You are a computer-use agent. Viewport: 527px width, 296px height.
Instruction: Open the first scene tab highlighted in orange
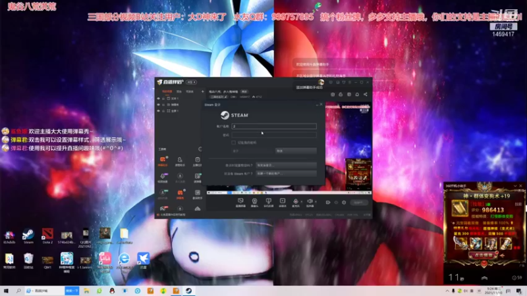click(x=167, y=91)
